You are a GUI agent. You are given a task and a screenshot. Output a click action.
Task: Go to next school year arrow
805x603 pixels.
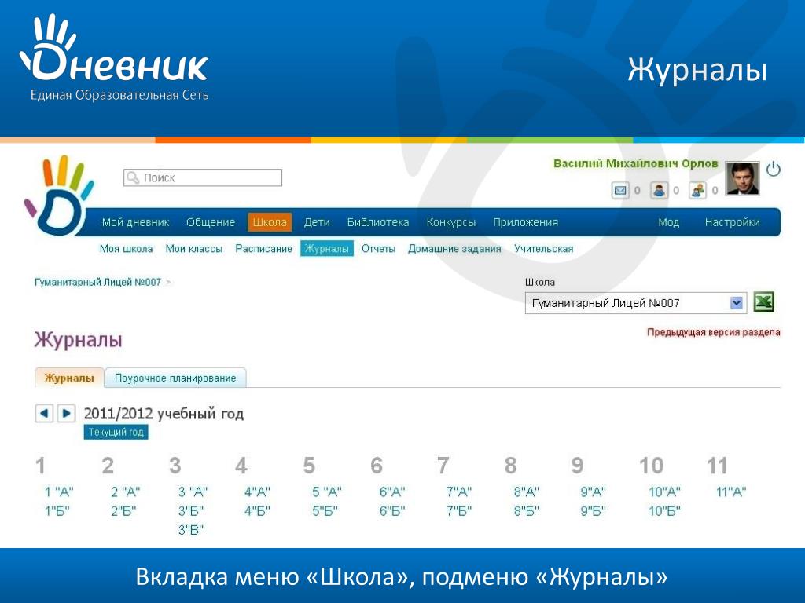point(66,413)
